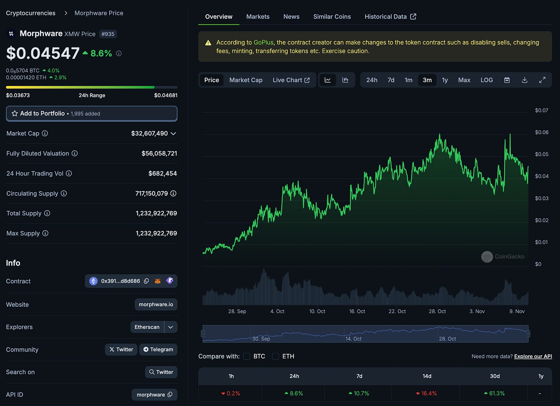The image size is (560, 406).
Task: Open the calendar date range picker
Action: tap(507, 80)
